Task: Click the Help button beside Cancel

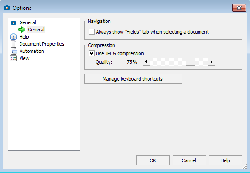Action: (x=225, y=160)
